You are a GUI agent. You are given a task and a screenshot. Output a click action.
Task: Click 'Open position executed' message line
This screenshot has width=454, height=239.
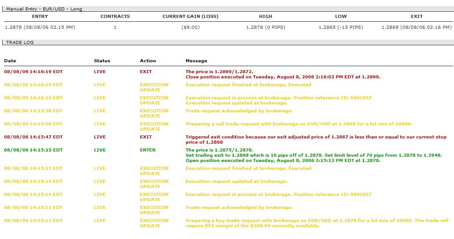(x=283, y=161)
